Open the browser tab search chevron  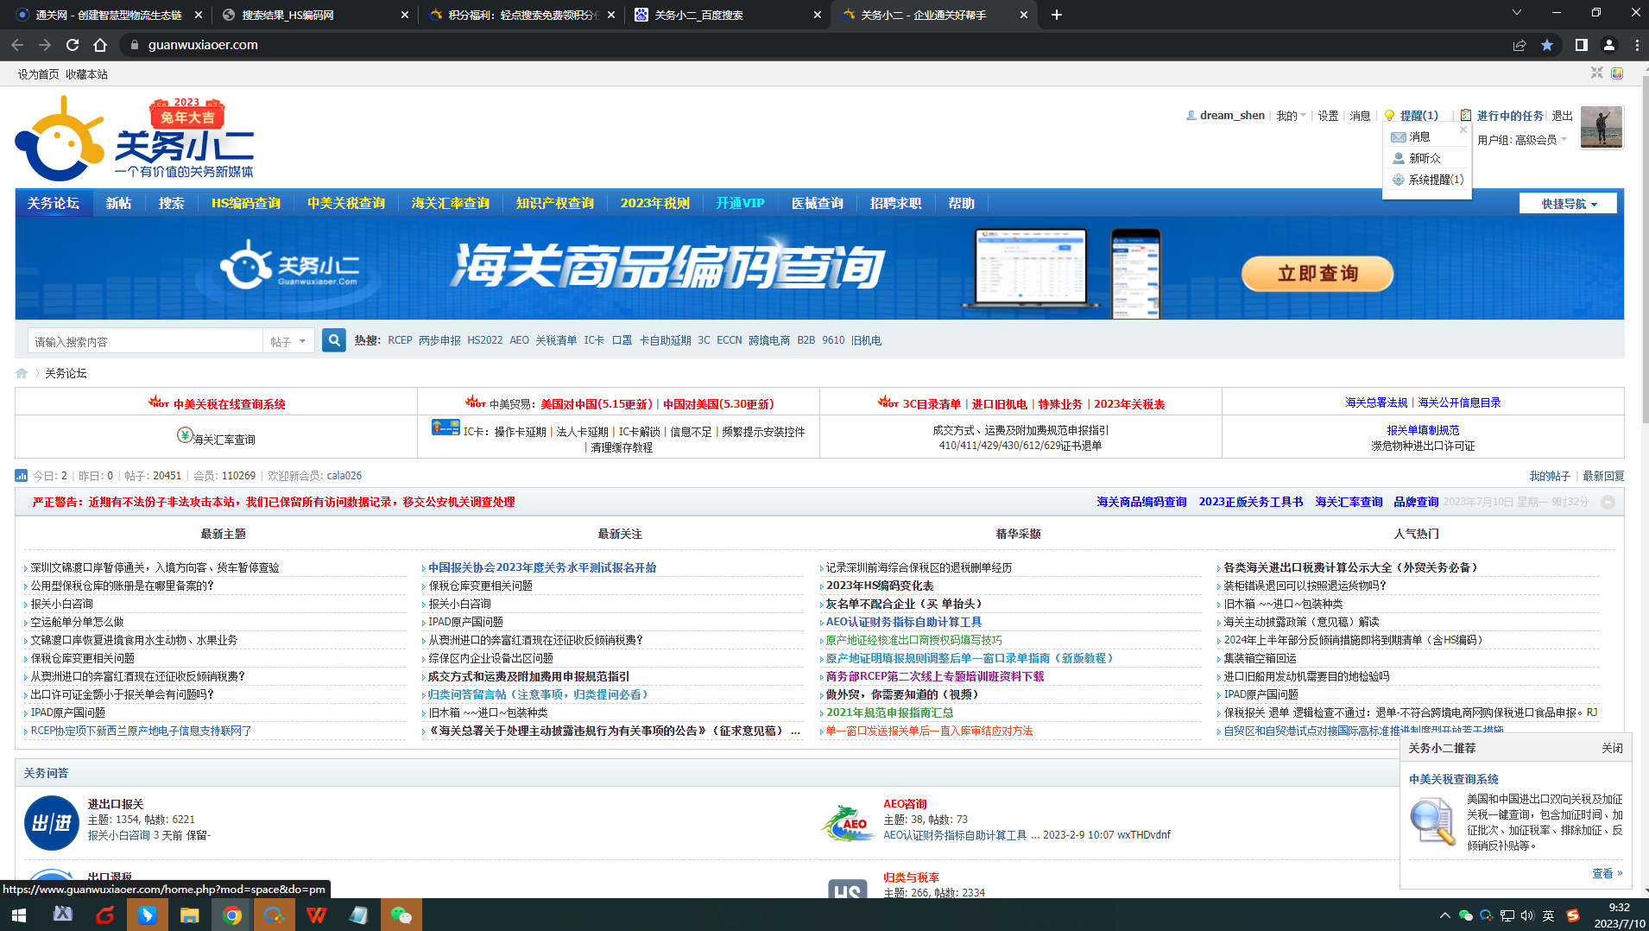coord(1517,13)
